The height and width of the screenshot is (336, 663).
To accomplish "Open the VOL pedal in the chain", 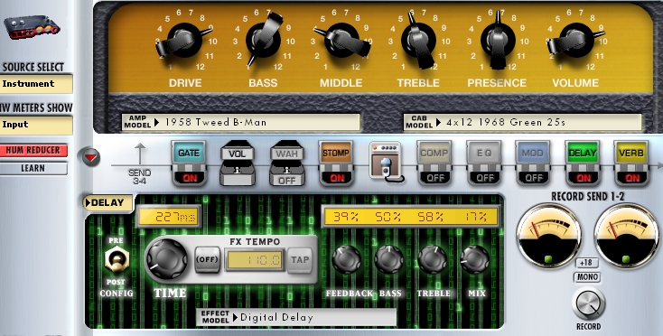I will 238,165.
